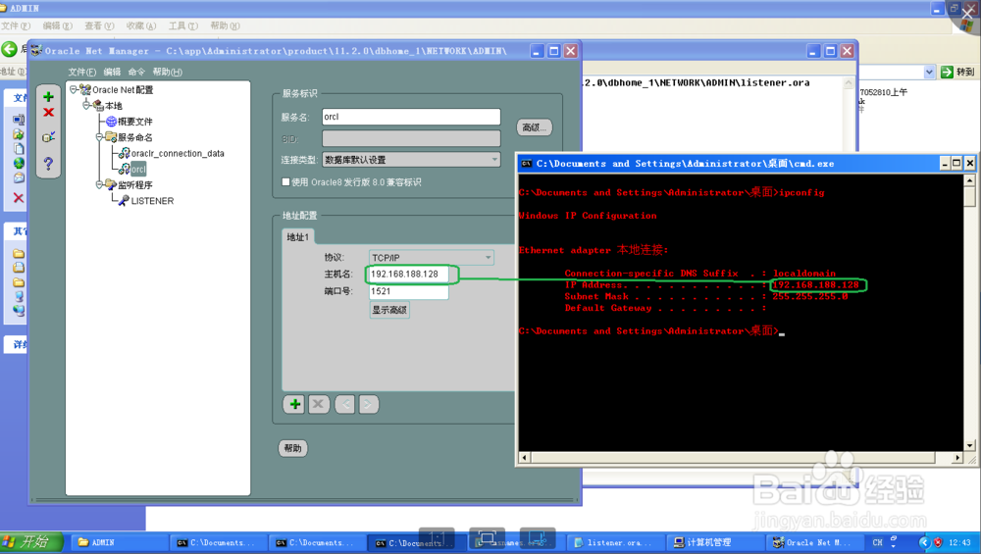Click the red shield security tray icon
Screen dimensions: 981x554
tap(938, 542)
